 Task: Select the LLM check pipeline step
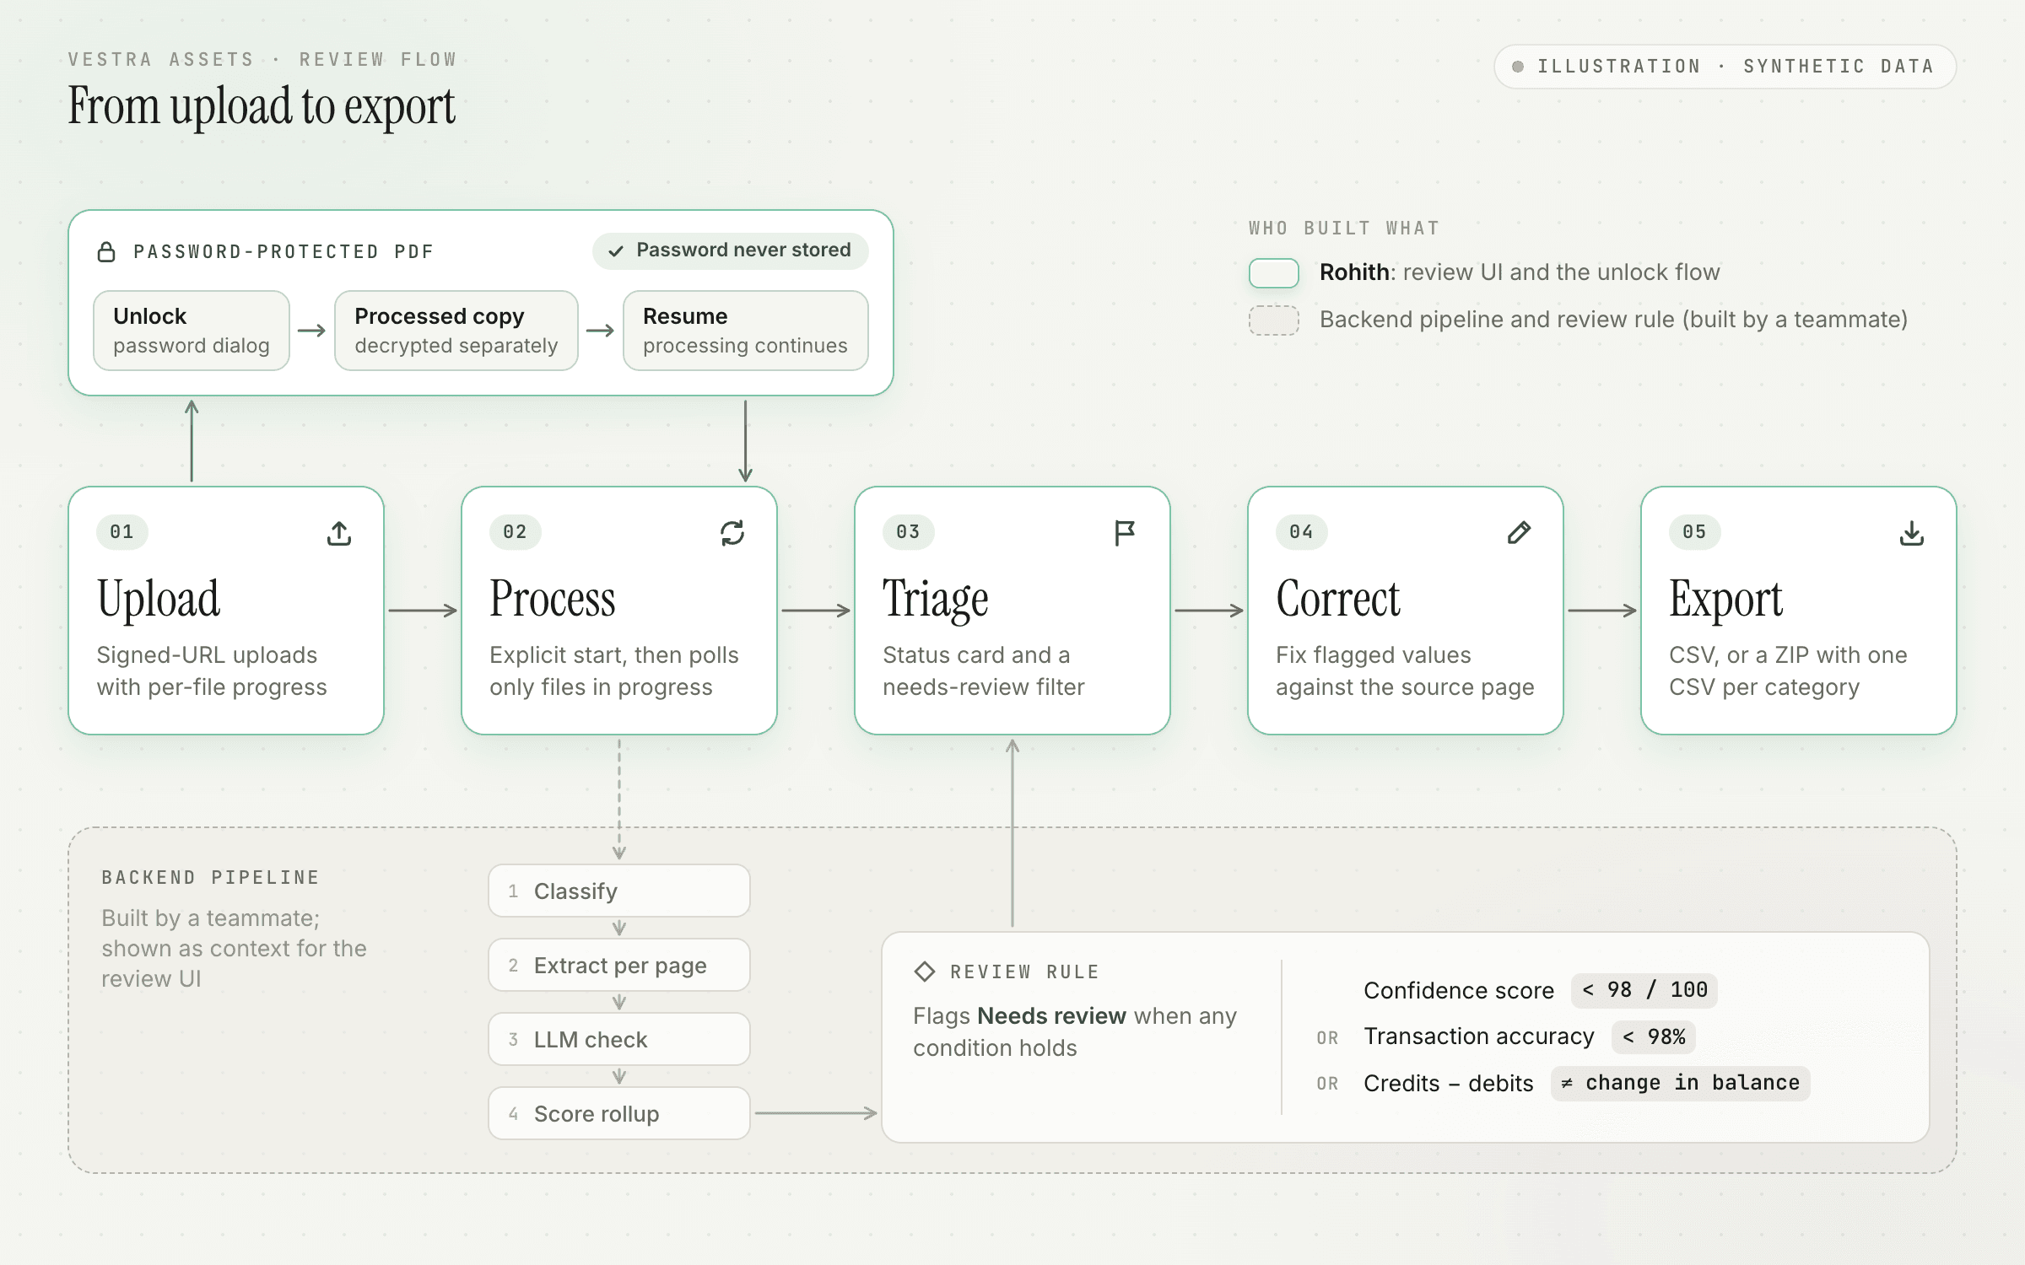click(619, 1039)
